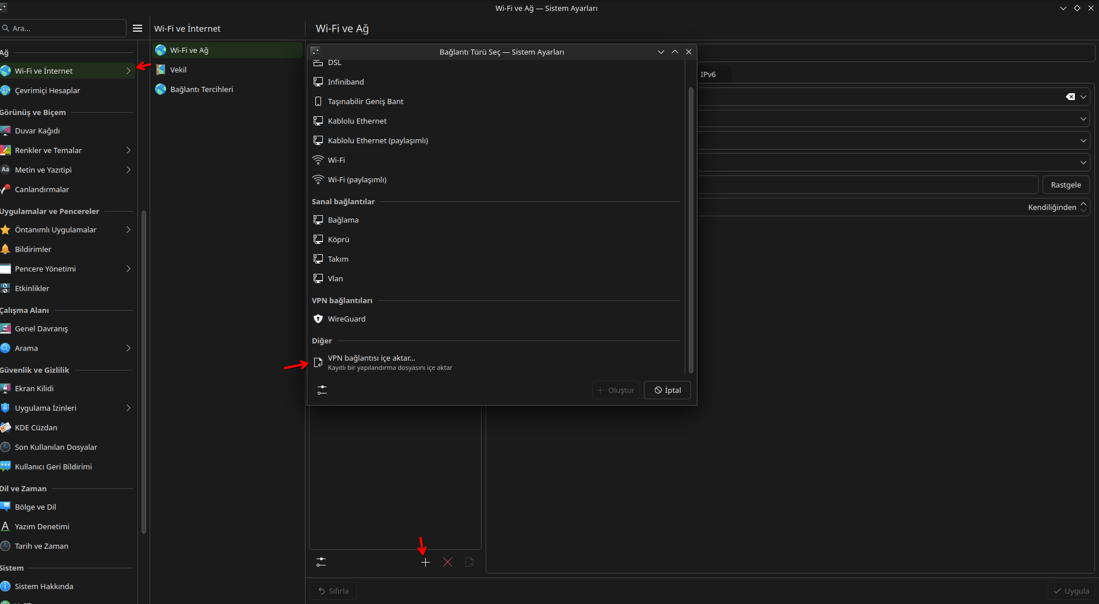Screen dimensions: 1099x604
Task: Click the Kendiliğinden spinbox arrows
Action: pyautogui.click(x=1083, y=207)
